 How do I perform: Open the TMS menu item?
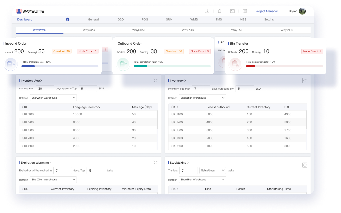pos(219,19)
